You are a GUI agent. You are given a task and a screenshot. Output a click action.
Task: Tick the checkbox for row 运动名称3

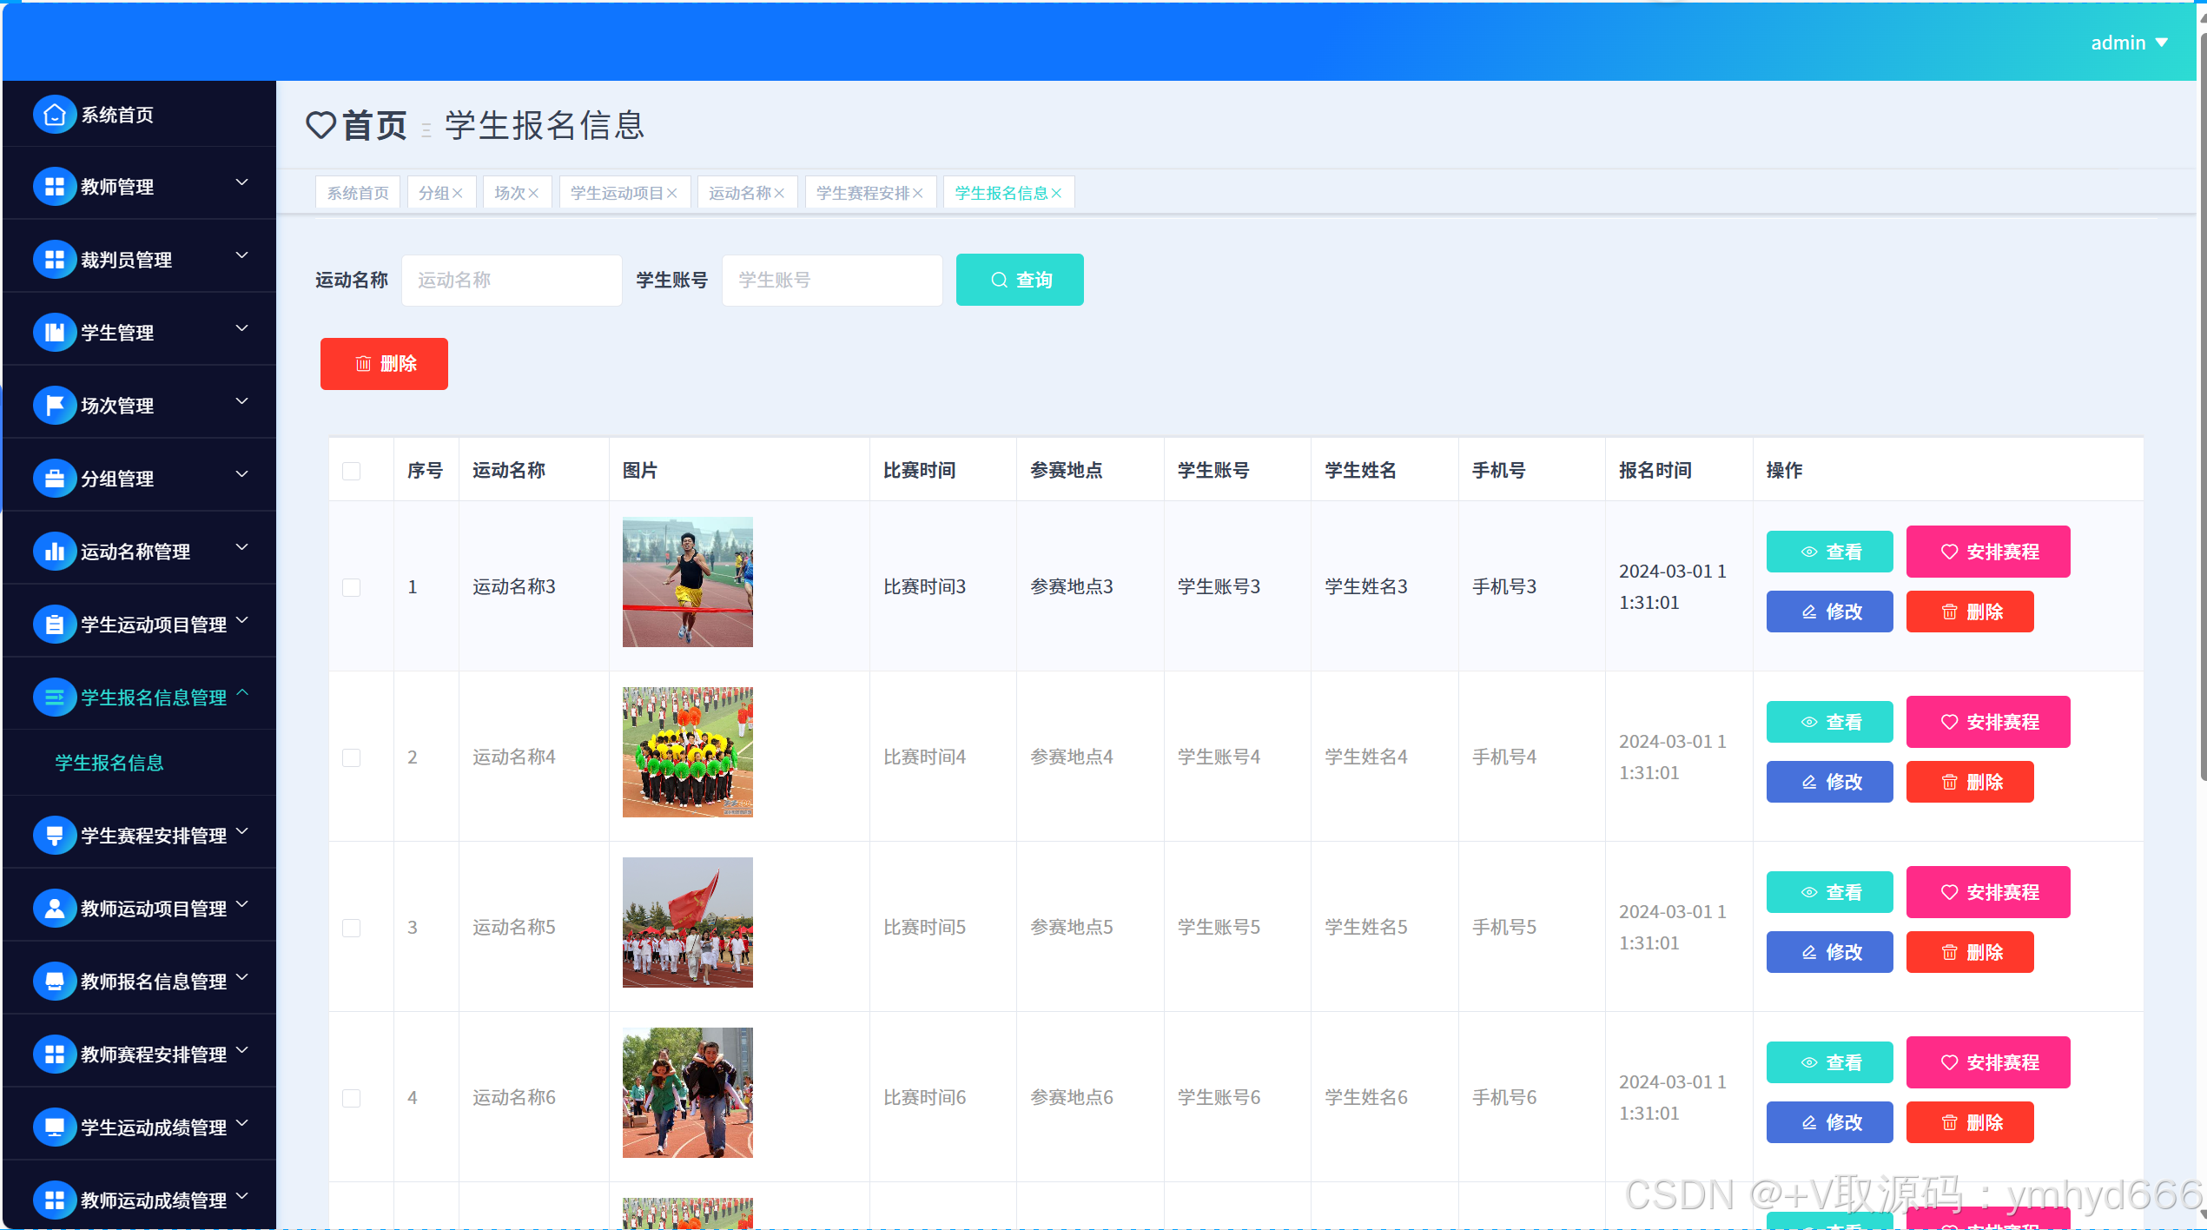[x=351, y=587]
